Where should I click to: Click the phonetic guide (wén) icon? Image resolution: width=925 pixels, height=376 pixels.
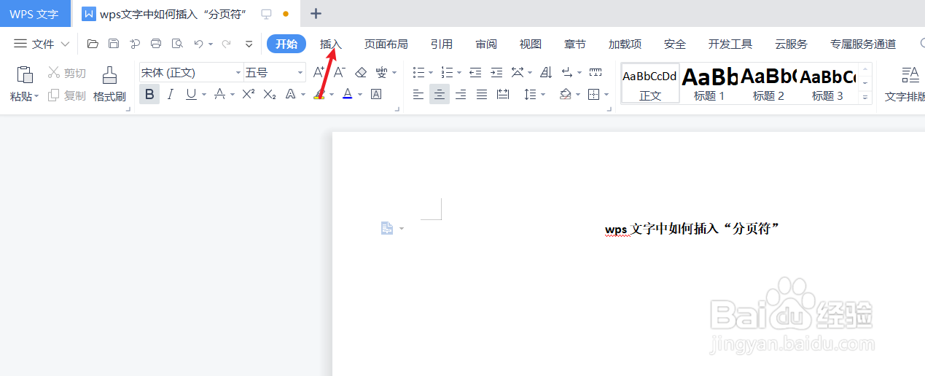click(382, 72)
